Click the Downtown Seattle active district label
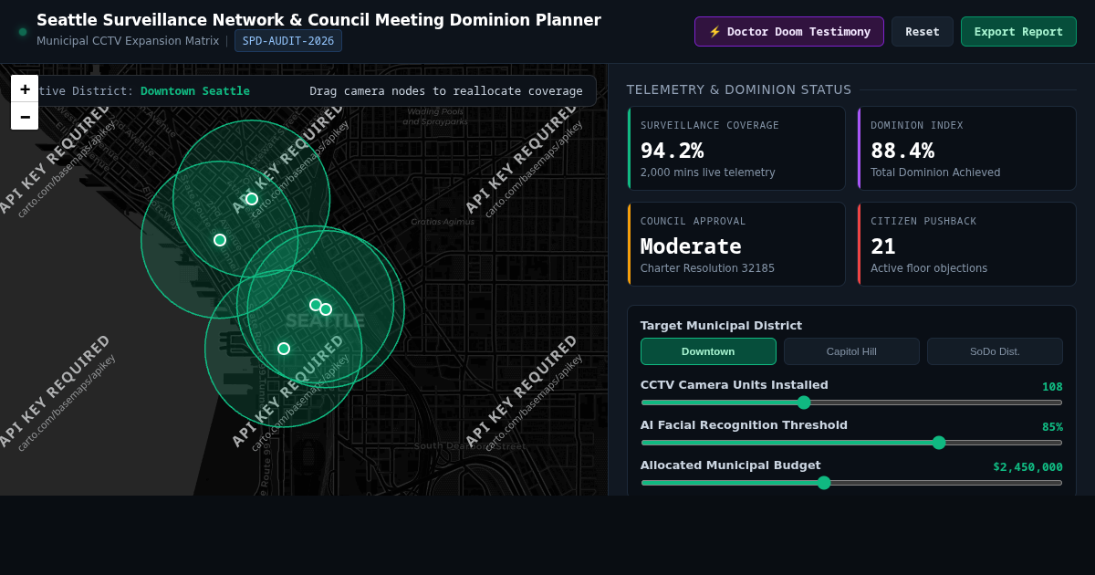The height and width of the screenshot is (575, 1095). pos(195,91)
